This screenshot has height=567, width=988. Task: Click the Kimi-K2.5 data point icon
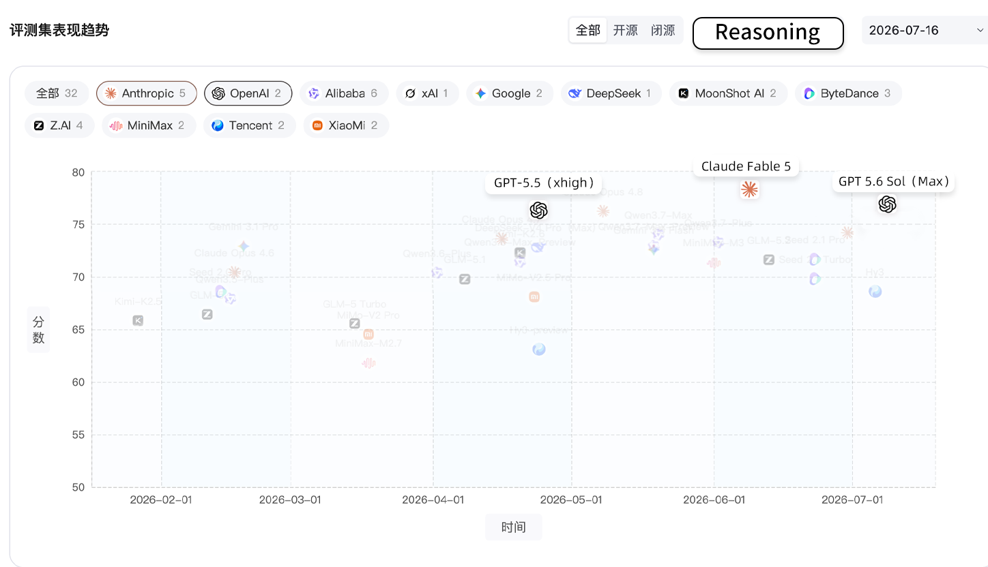tap(138, 320)
